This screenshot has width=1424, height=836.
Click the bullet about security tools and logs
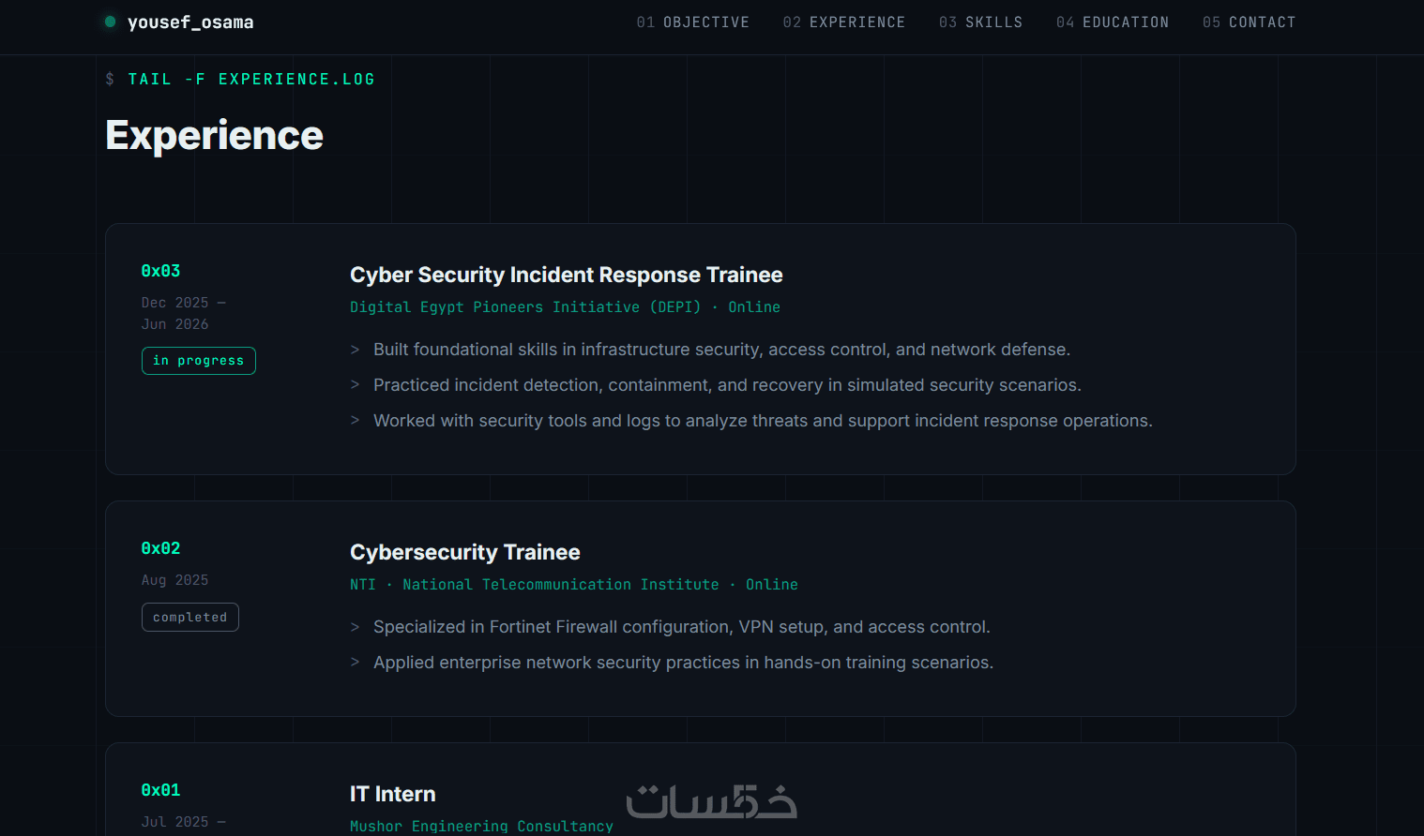coord(763,421)
